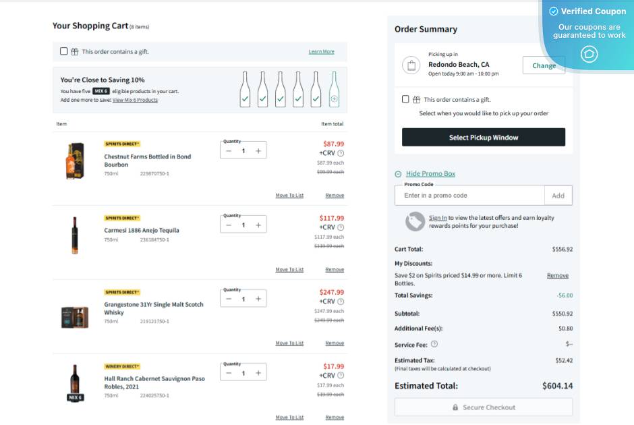
Task: Open the View Mix 6 Products link
Action: pos(135,100)
